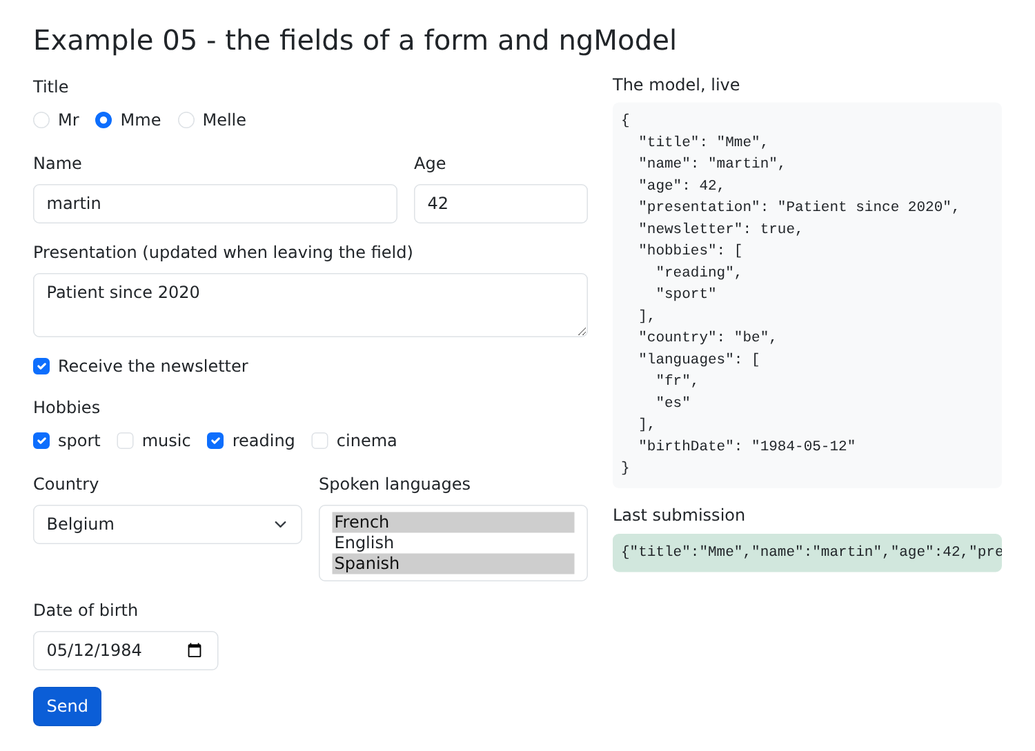Image resolution: width=1035 pixels, height=751 pixels.
Task: Check the music hobby checkbox
Action: pyautogui.click(x=125, y=441)
